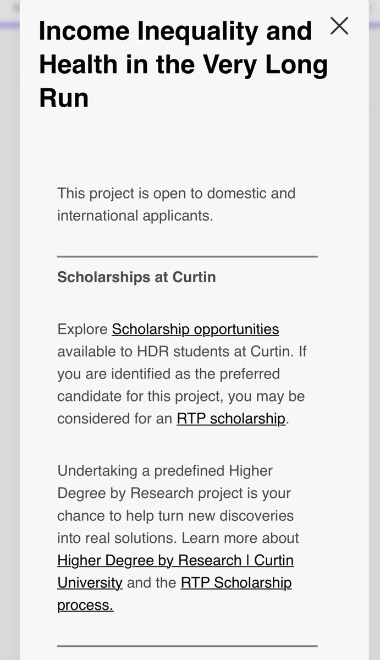Follow the RTP scholarship link
Image resolution: width=380 pixels, height=660 pixels.
[231, 419]
